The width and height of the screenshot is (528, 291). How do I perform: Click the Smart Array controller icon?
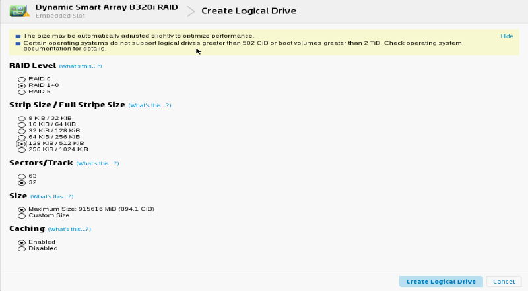coord(20,11)
